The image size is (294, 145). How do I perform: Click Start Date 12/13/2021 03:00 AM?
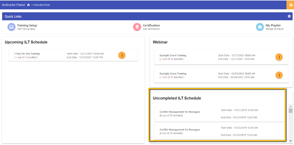coord(85,54)
